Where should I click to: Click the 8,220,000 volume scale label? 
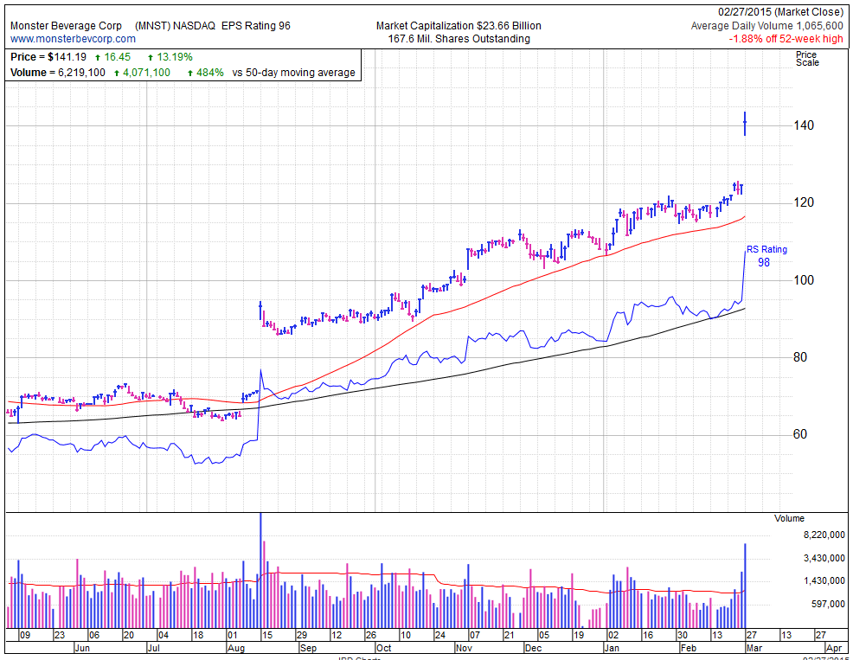coord(824,535)
